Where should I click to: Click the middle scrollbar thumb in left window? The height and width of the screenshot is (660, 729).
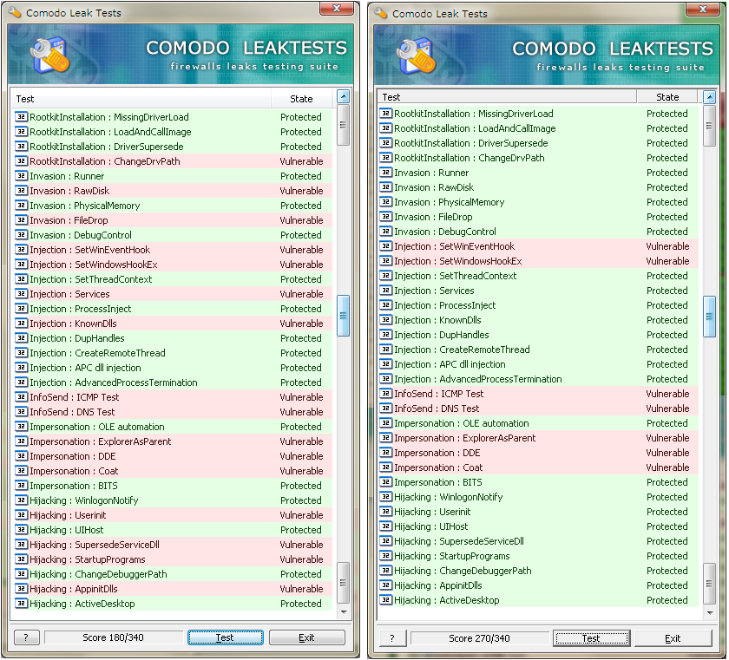click(343, 316)
